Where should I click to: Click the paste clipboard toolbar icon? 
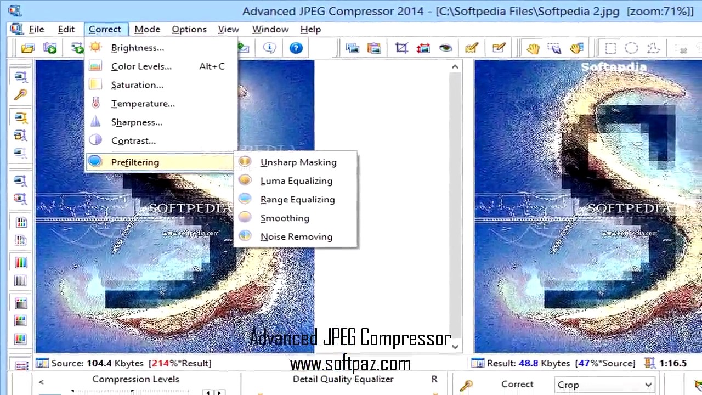click(374, 48)
